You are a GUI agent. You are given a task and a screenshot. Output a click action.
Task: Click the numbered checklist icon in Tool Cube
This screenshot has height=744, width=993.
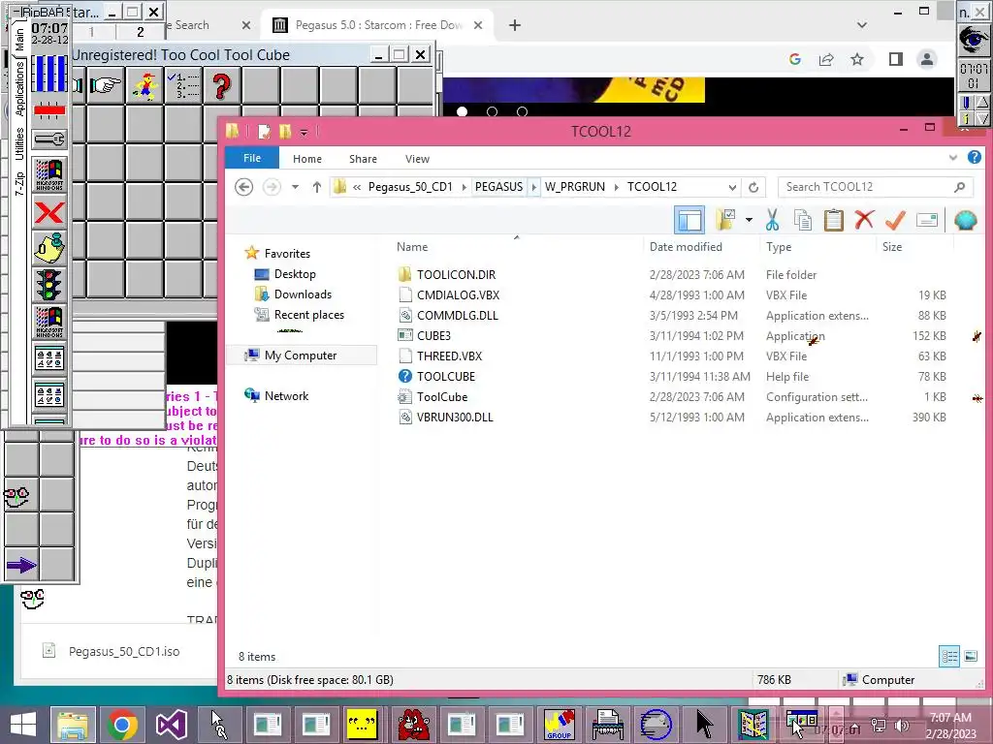pyautogui.click(x=183, y=85)
